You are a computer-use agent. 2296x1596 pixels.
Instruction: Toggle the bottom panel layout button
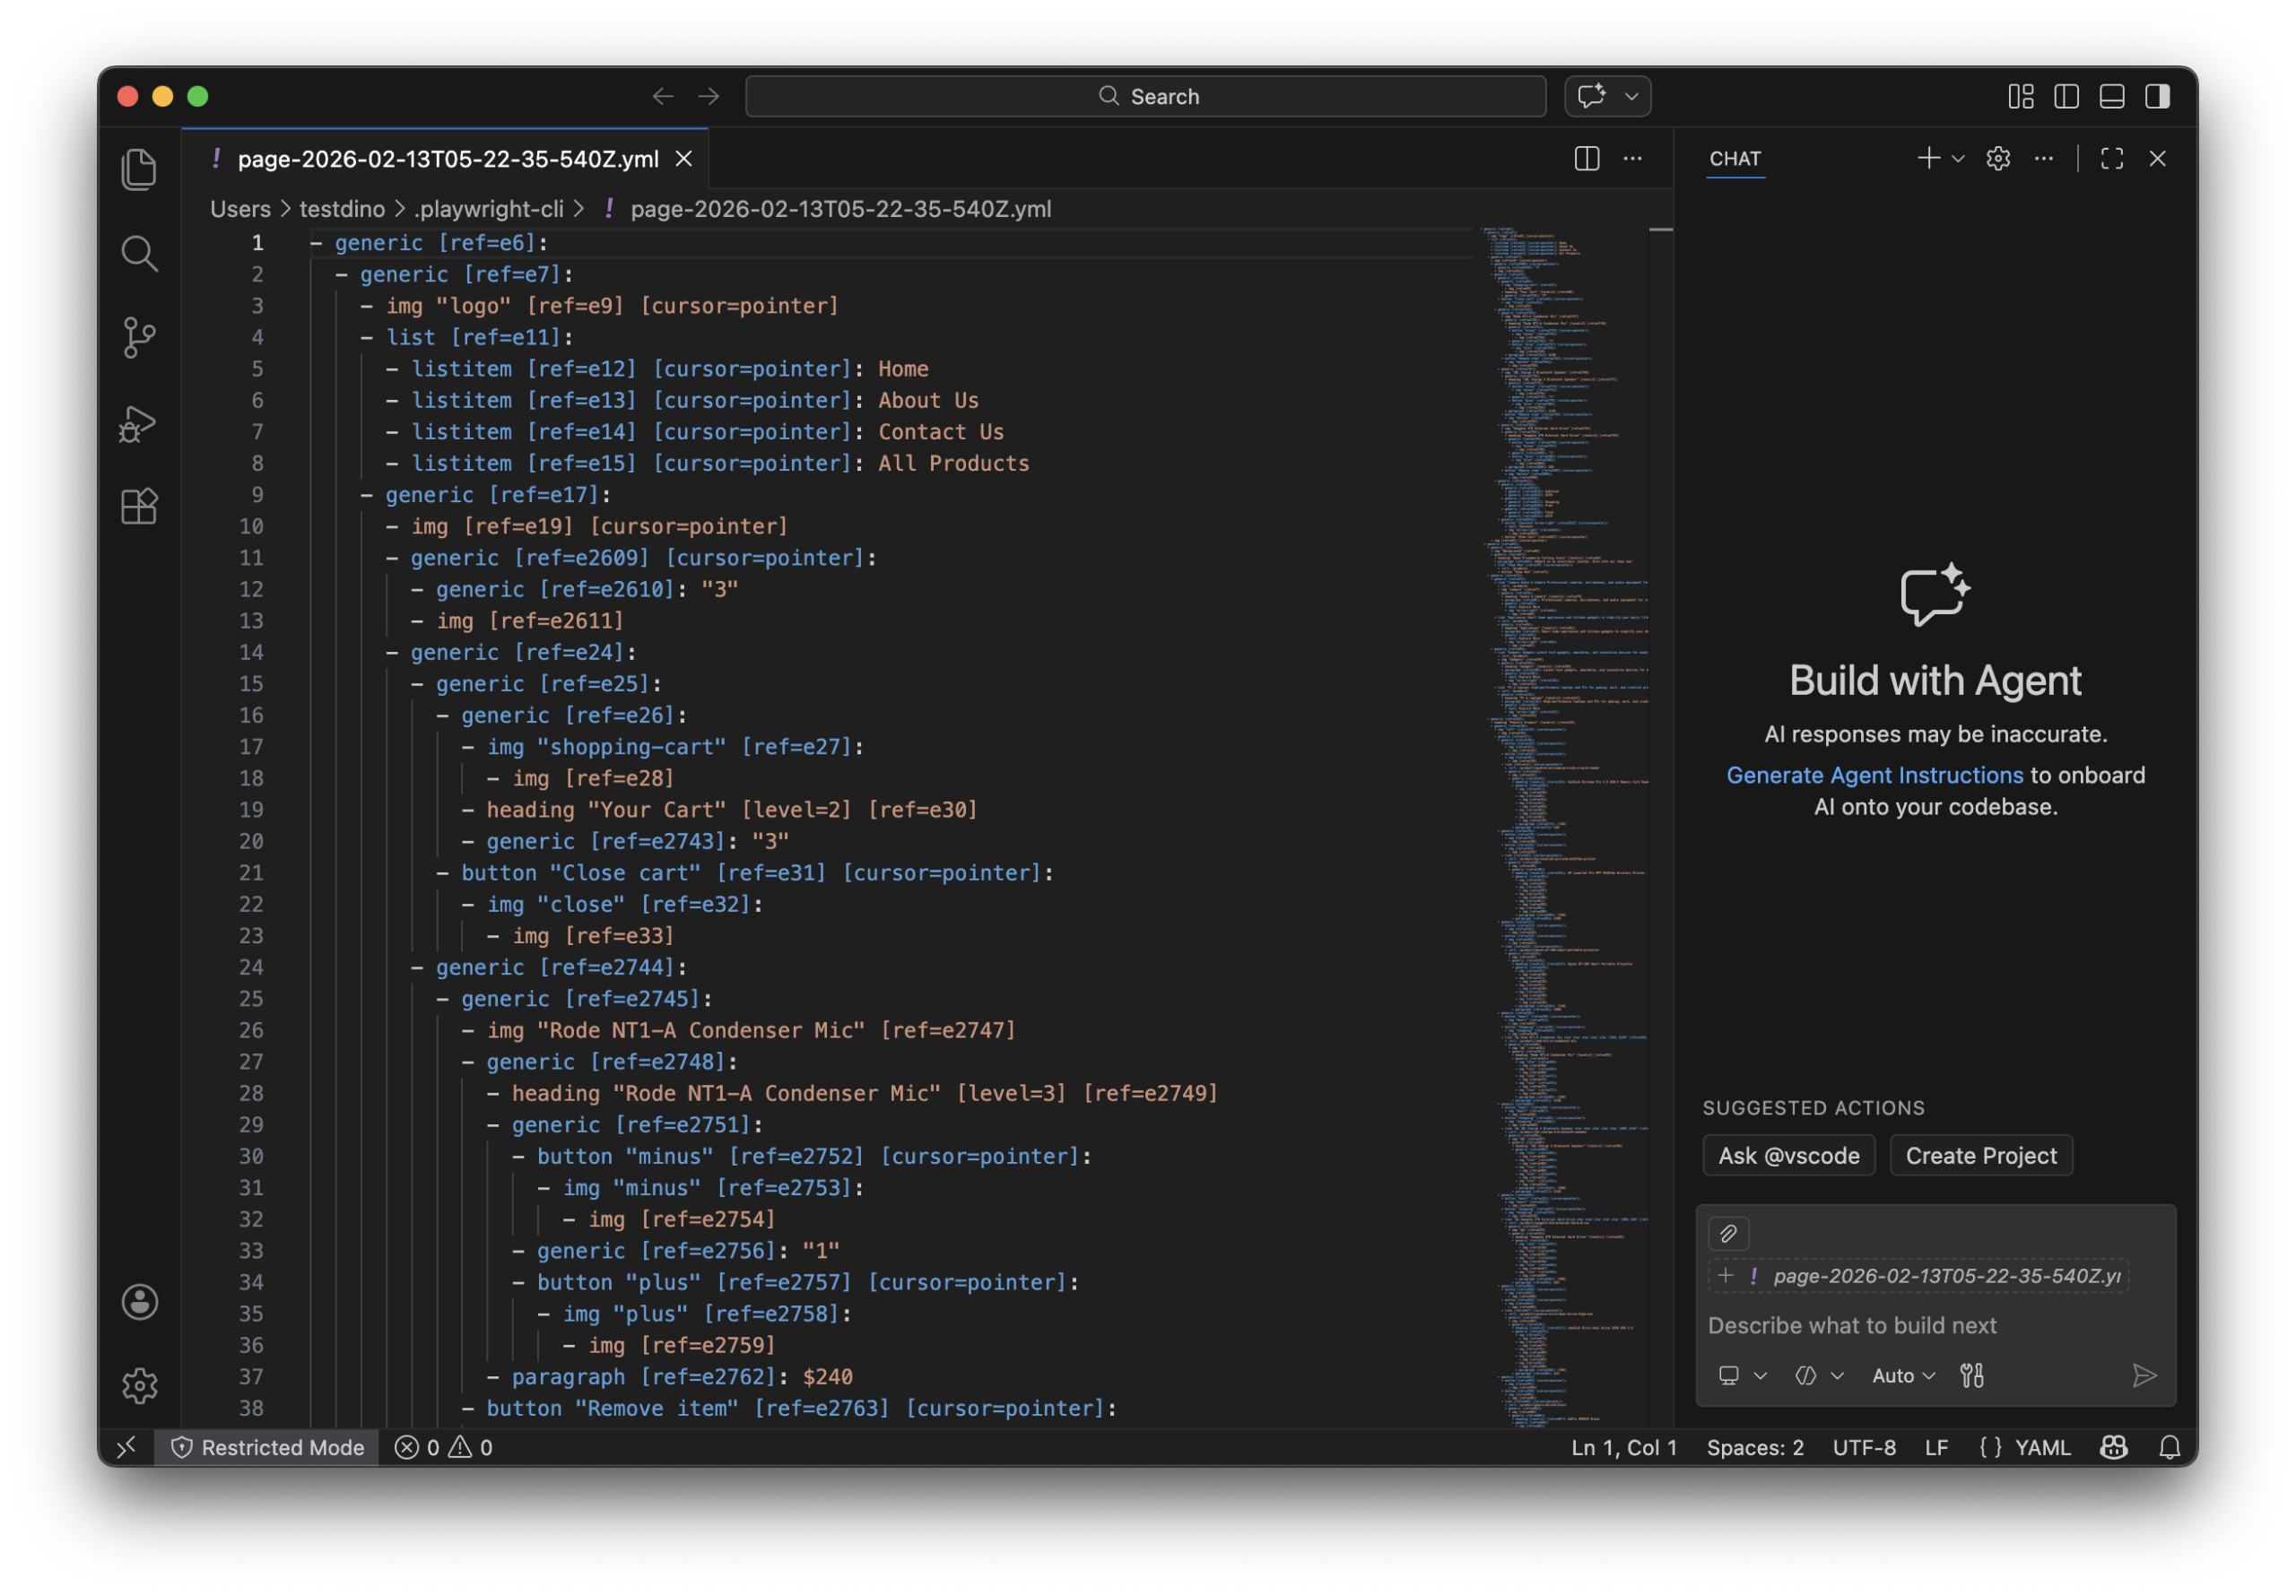[x=2111, y=97]
